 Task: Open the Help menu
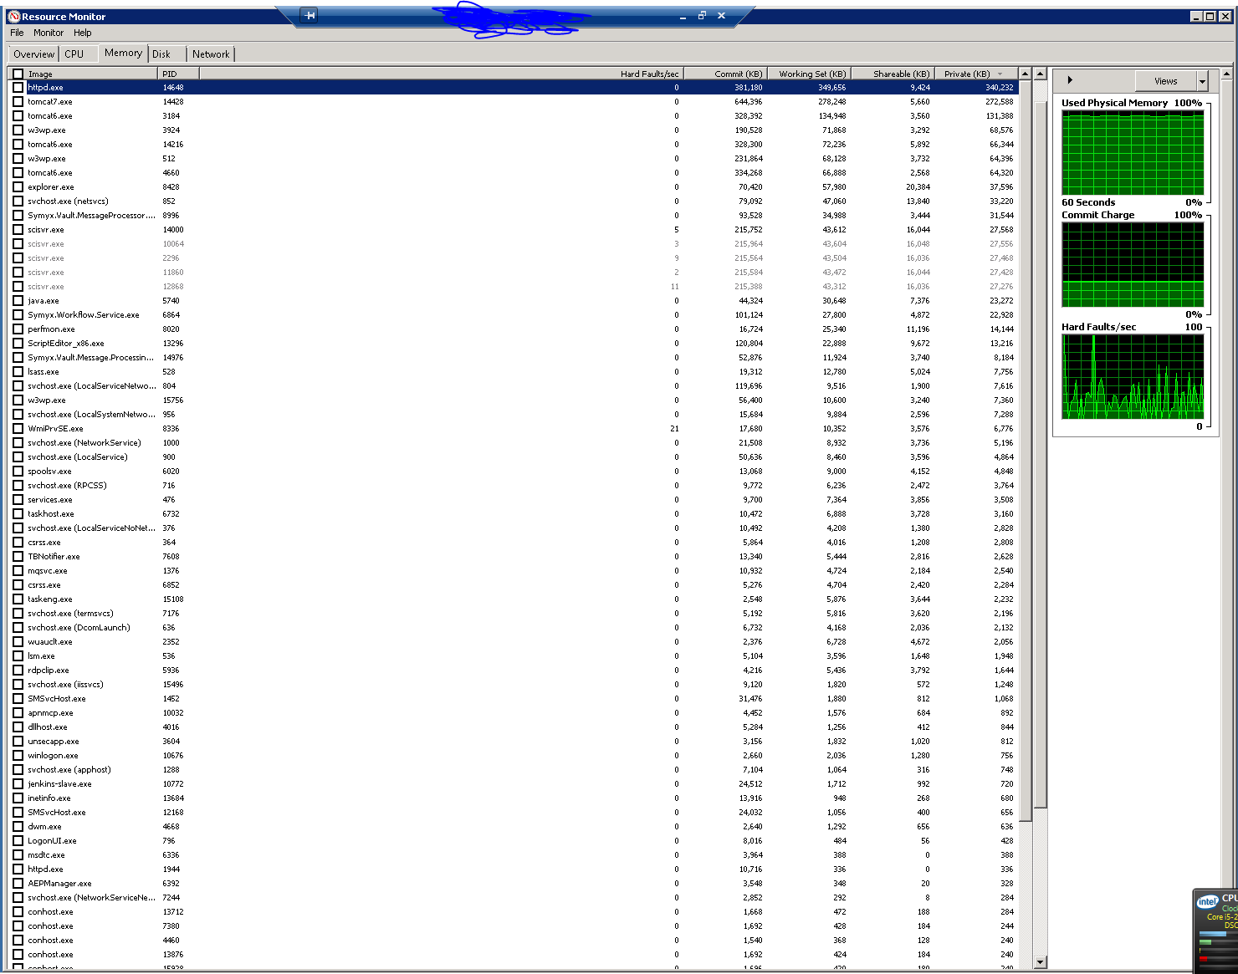coord(83,33)
